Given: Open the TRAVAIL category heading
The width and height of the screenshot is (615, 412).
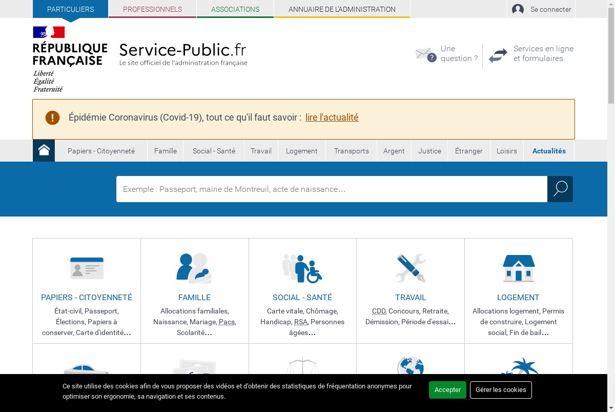Looking at the screenshot, I should tap(411, 298).
